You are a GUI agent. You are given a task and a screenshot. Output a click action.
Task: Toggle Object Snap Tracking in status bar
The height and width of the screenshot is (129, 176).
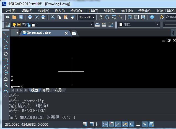click(118, 124)
